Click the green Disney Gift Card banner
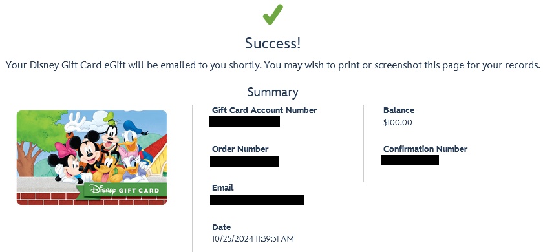Image resolution: width=543 pixels, height=252 pixels. (122, 191)
